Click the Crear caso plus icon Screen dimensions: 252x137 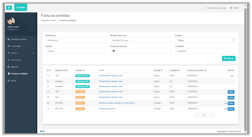tap(8, 60)
